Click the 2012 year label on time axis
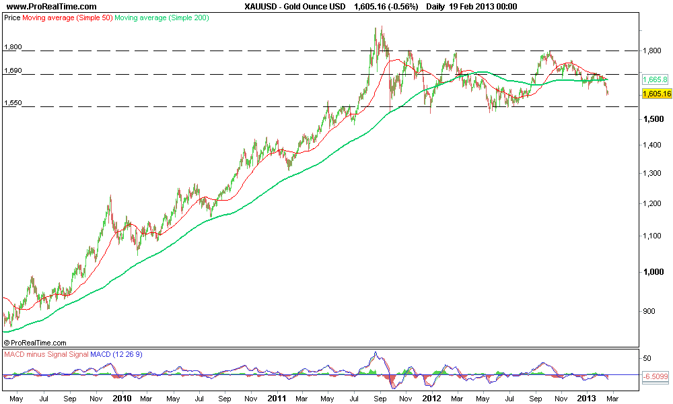 431,399
